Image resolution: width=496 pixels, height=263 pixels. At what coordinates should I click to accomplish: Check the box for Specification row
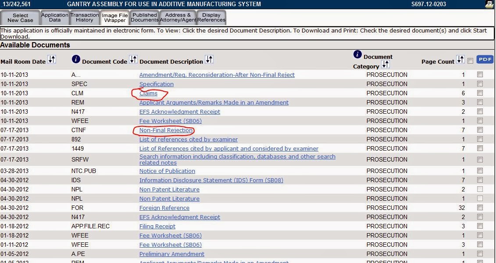pos(480,84)
